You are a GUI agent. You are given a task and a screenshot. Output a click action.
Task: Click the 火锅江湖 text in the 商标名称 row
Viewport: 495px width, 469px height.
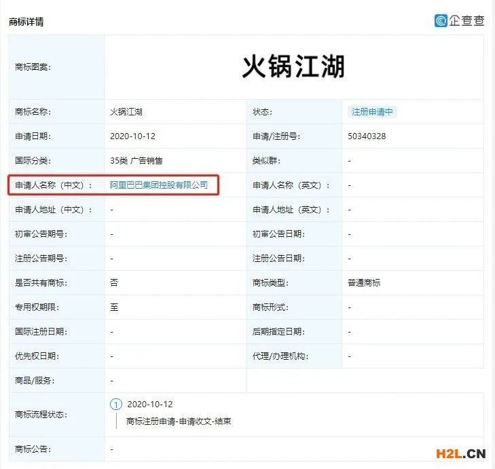(126, 111)
